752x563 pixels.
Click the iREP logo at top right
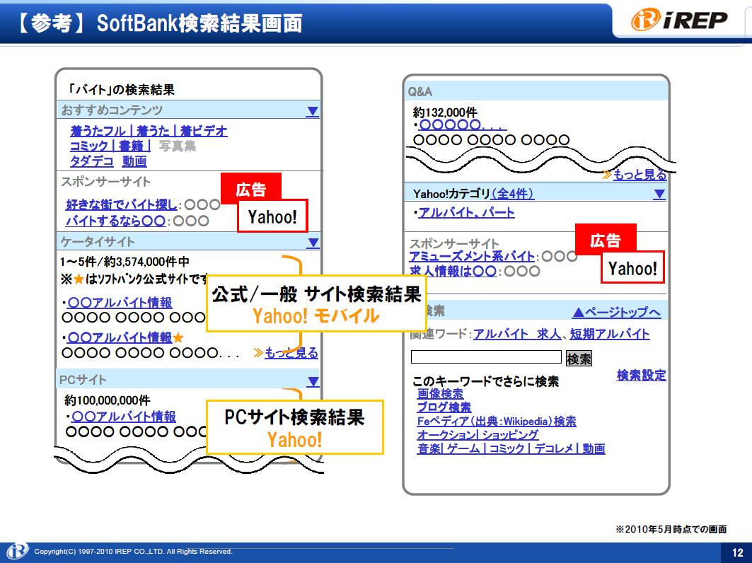[x=678, y=20]
